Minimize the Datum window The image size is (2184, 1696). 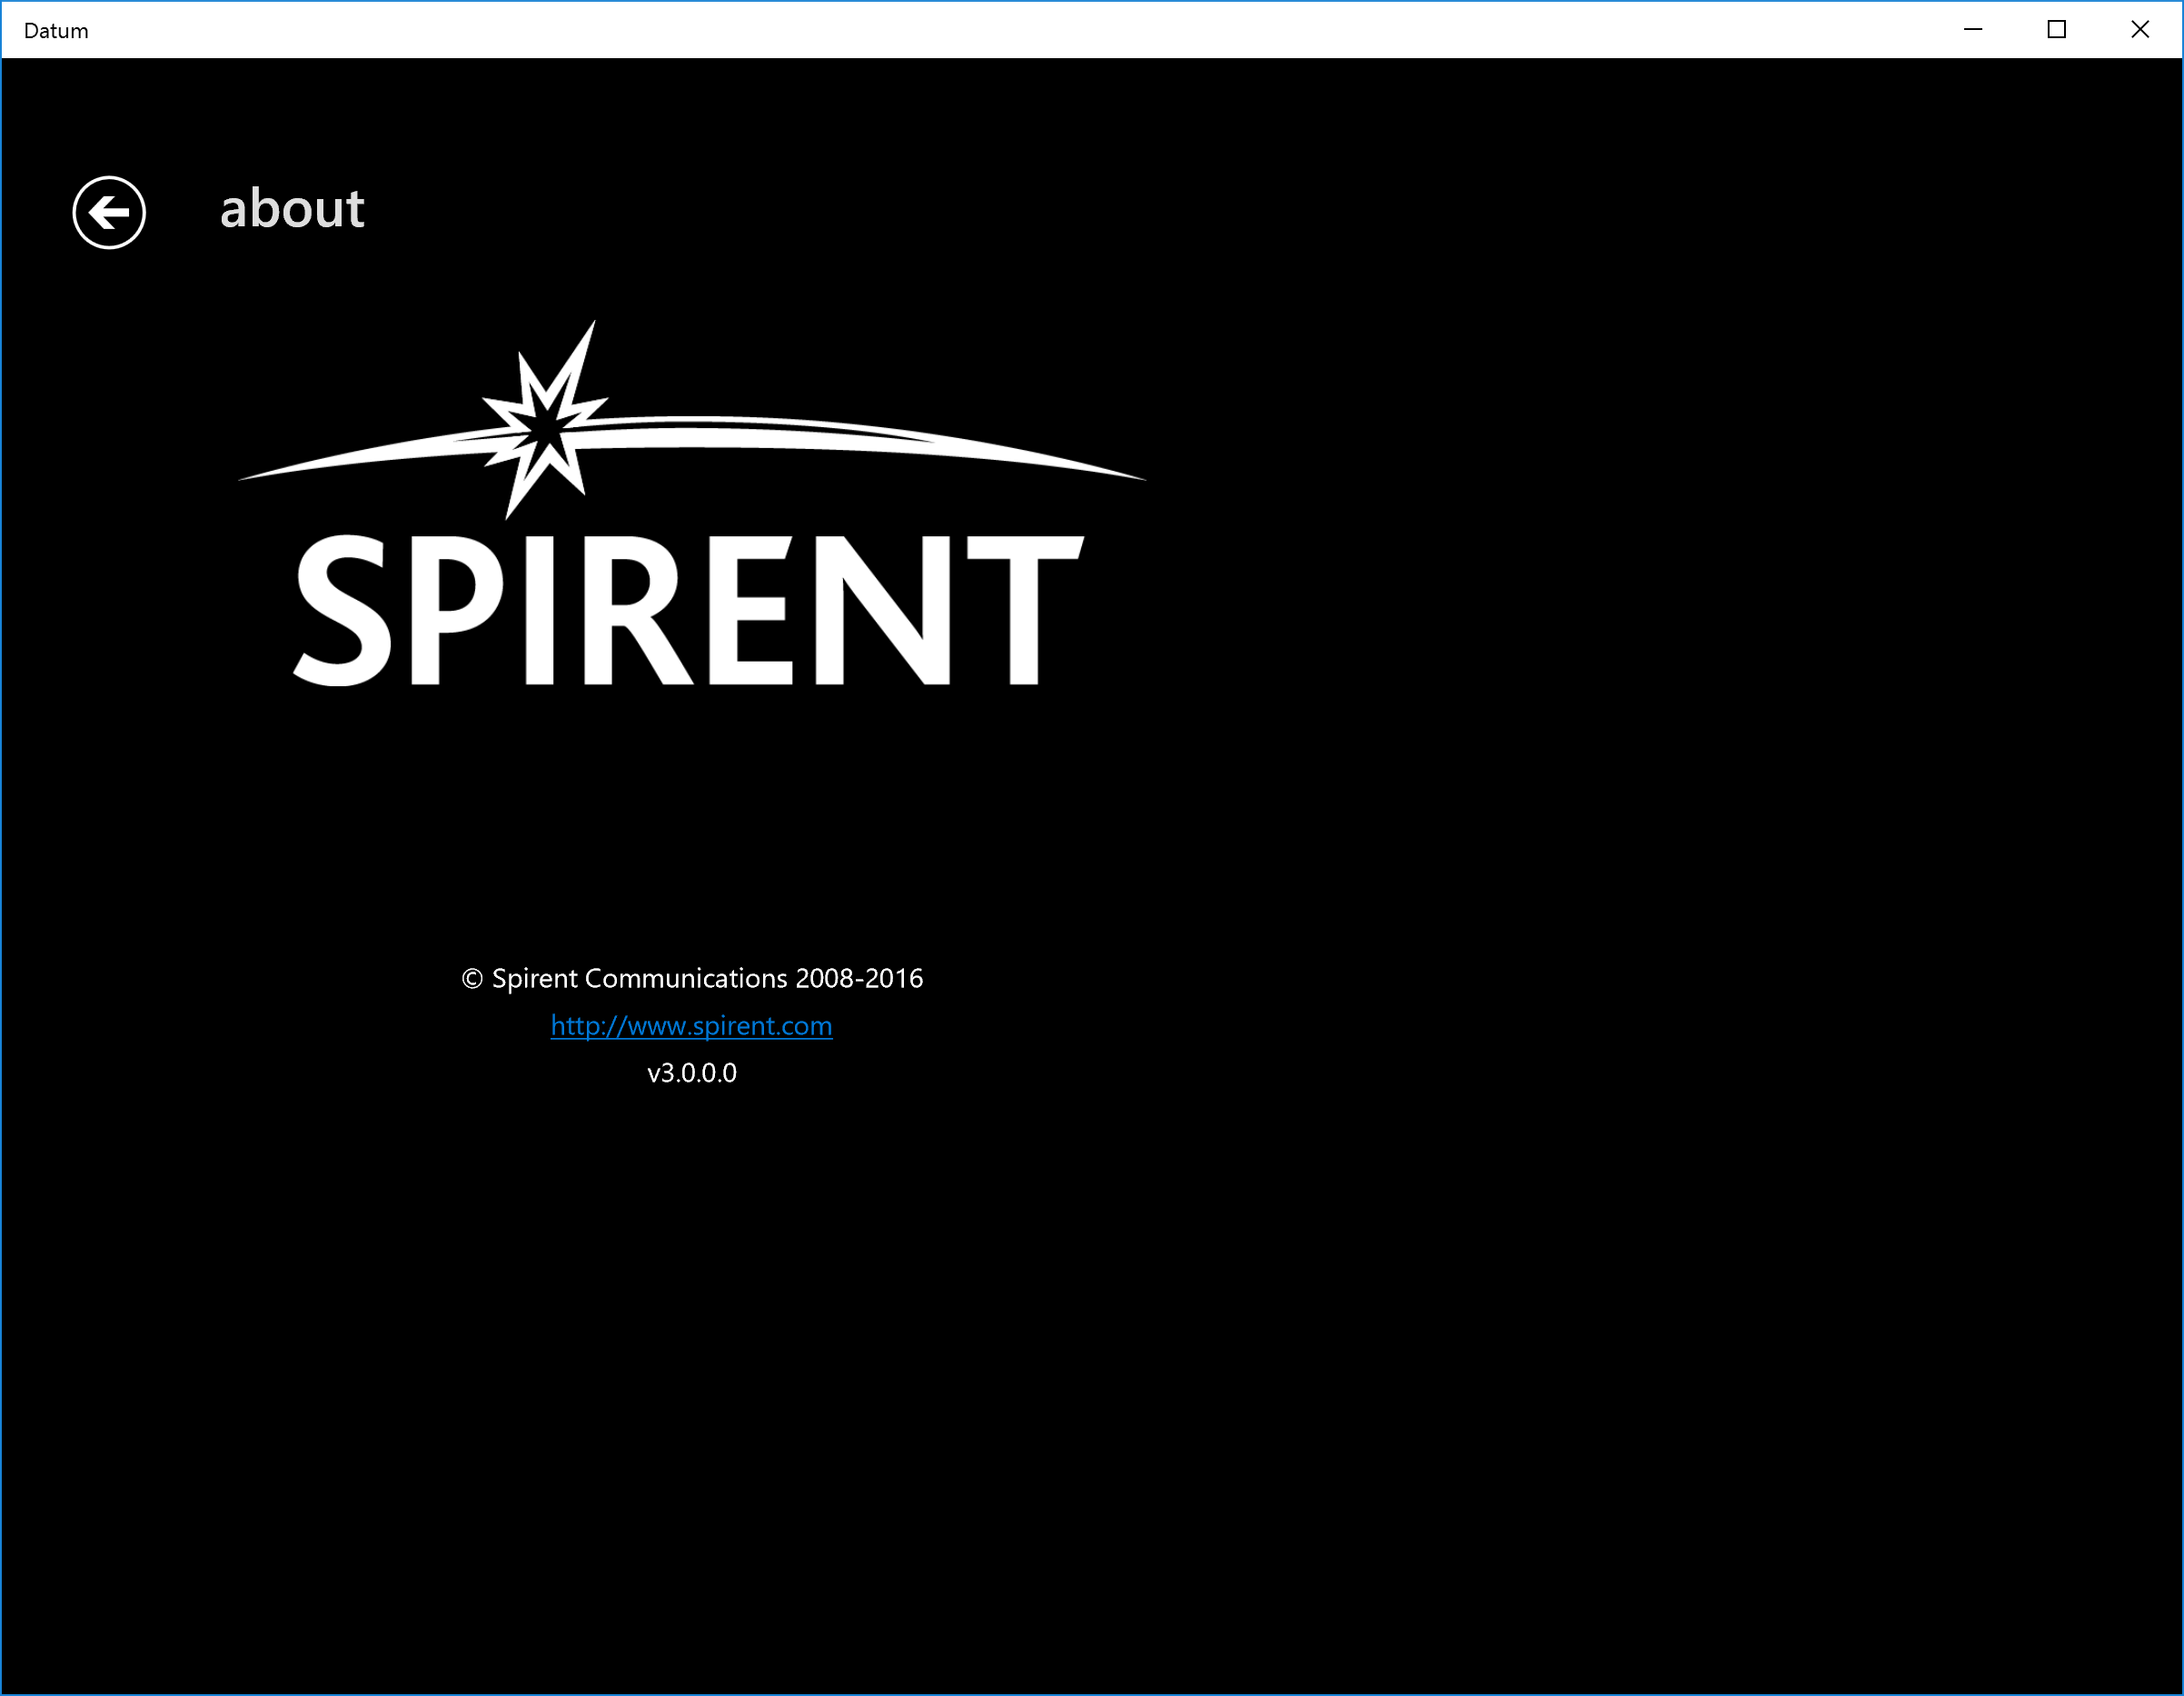(x=1972, y=29)
